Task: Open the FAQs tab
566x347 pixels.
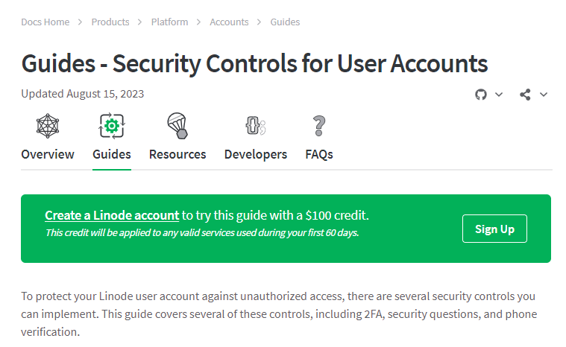Action: tap(319, 154)
